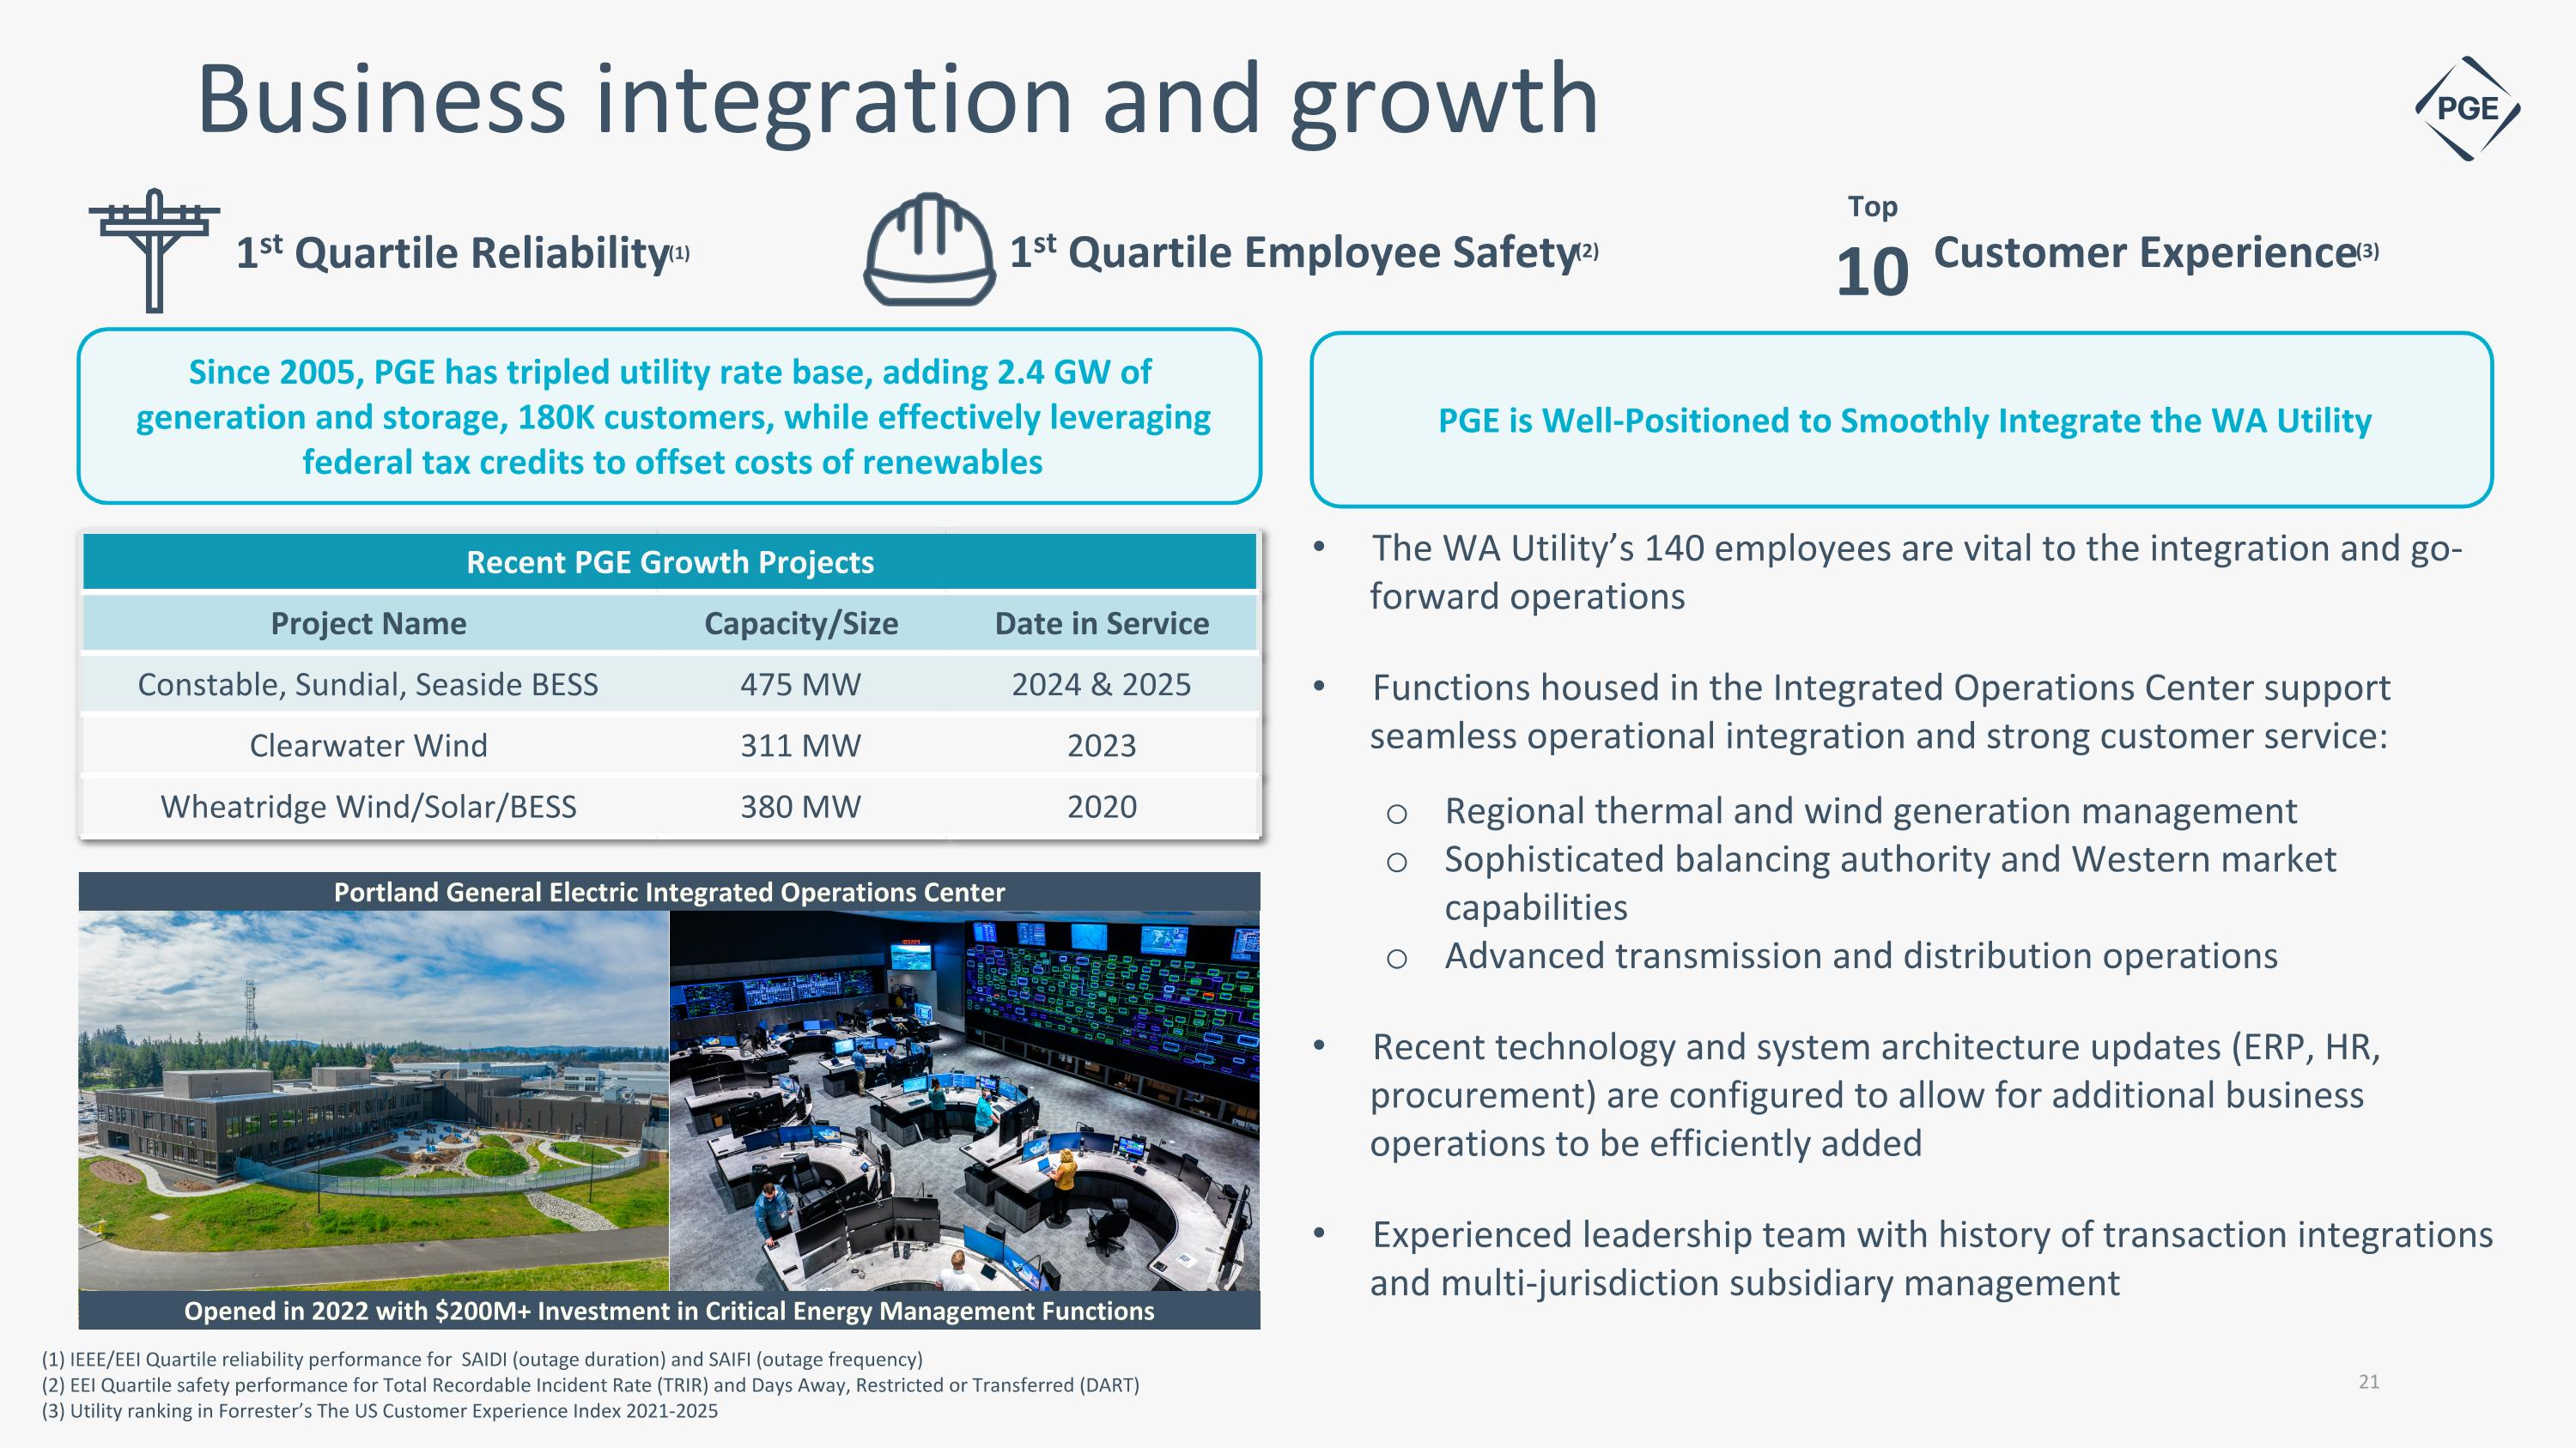This screenshot has width=2576, height=1448.
Task: Click the control room interior photo
Action: (964, 1100)
